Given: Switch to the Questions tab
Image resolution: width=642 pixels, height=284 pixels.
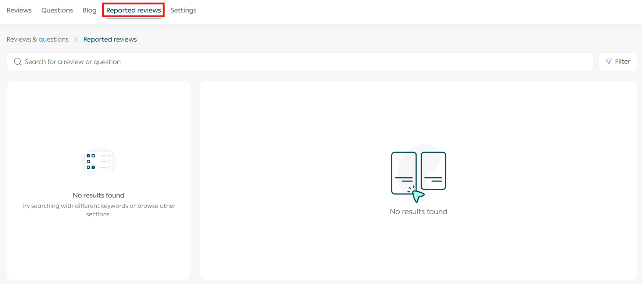Looking at the screenshot, I should pos(57,10).
